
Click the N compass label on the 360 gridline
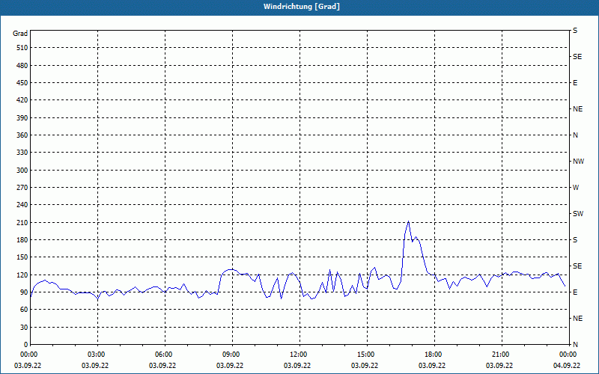(576, 135)
